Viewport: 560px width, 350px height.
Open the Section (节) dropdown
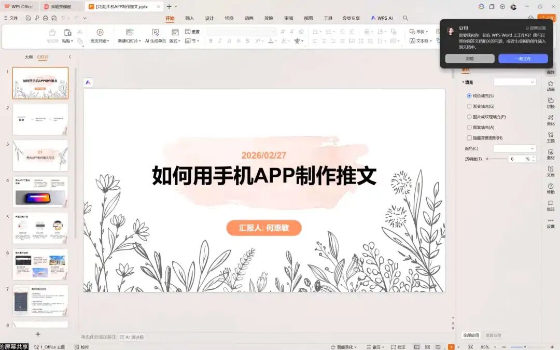192,41
